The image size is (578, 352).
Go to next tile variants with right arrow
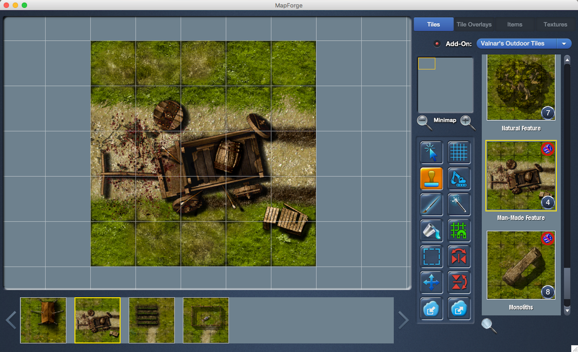pyautogui.click(x=403, y=320)
